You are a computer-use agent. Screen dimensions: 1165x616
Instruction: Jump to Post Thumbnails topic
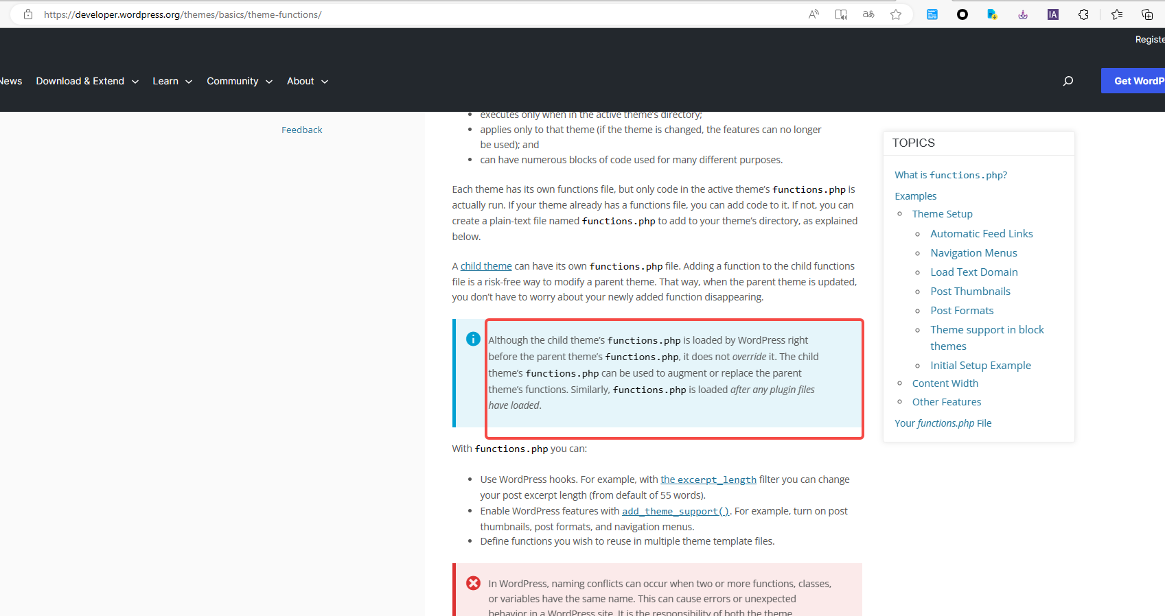point(970,292)
